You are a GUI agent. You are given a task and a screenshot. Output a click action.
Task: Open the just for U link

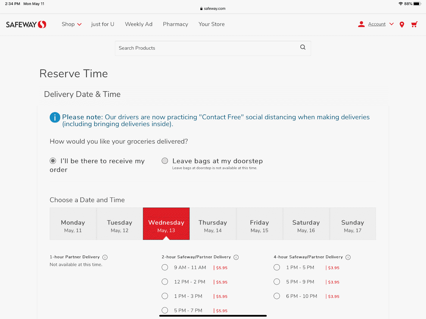[102, 24]
